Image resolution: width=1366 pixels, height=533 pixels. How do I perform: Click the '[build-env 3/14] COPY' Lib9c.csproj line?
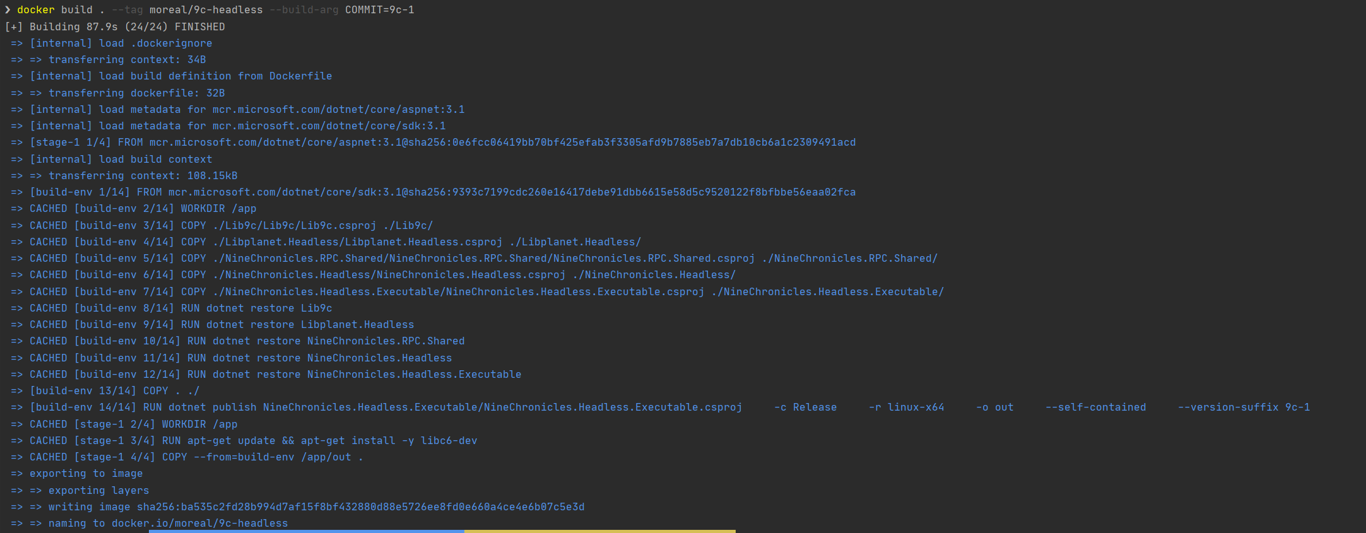[x=222, y=225]
